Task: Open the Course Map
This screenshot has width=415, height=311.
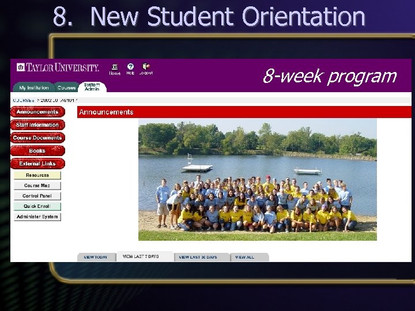Action: pyautogui.click(x=37, y=185)
